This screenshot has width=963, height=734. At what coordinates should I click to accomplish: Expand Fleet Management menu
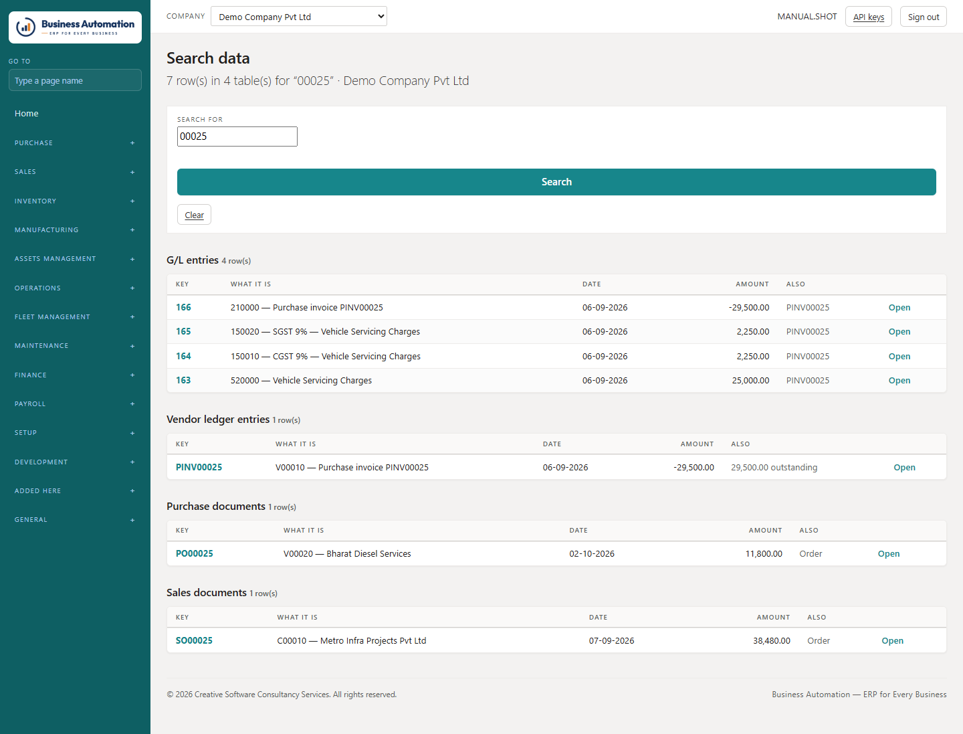tap(75, 316)
